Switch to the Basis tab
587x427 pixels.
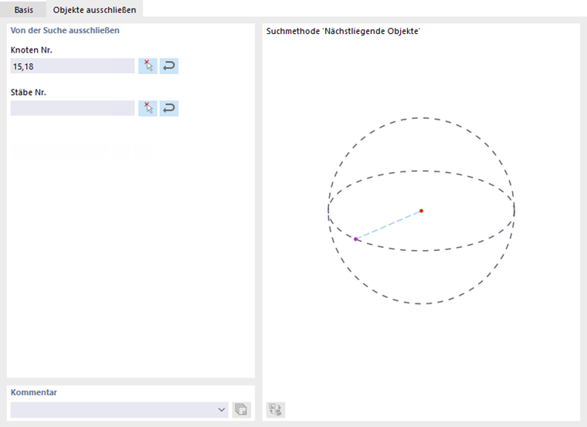(23, 10)
